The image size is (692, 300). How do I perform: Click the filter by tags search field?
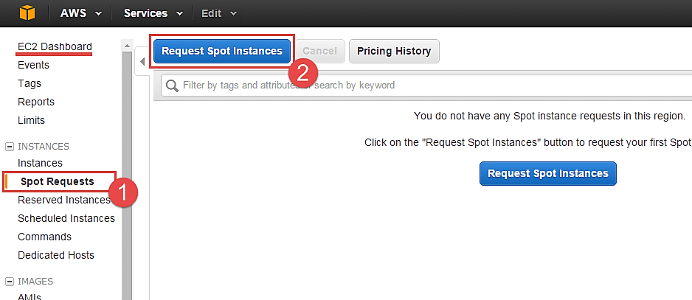click(x=428, y=86)
